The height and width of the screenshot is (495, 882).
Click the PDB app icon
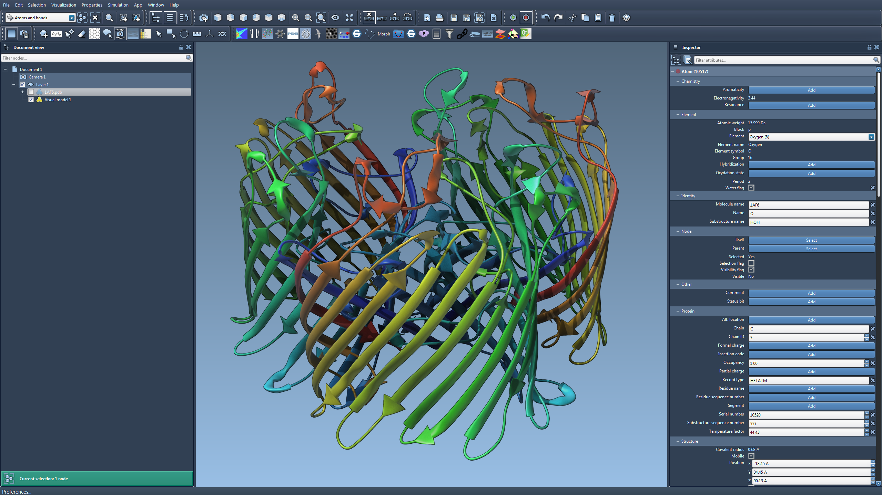[x=293, y=34]
